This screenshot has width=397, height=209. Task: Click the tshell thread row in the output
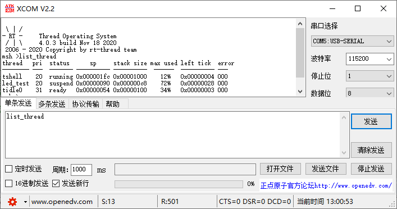[x=115, y=76]
